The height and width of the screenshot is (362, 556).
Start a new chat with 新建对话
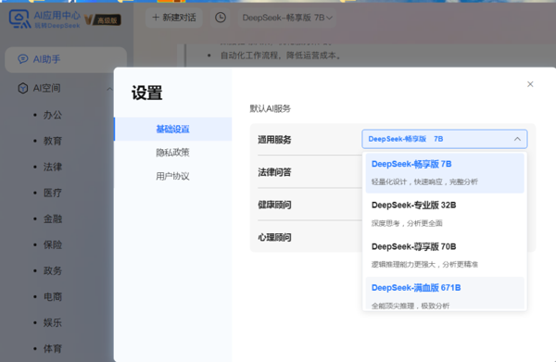click(x=174, y=18)
